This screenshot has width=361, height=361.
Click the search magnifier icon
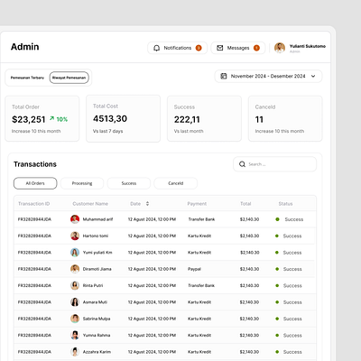click(x=242, y=164)
